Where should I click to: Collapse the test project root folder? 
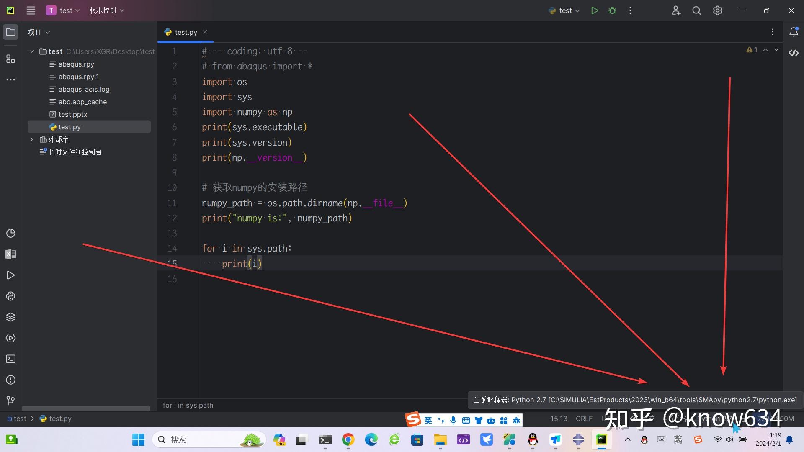pos(31,51)
